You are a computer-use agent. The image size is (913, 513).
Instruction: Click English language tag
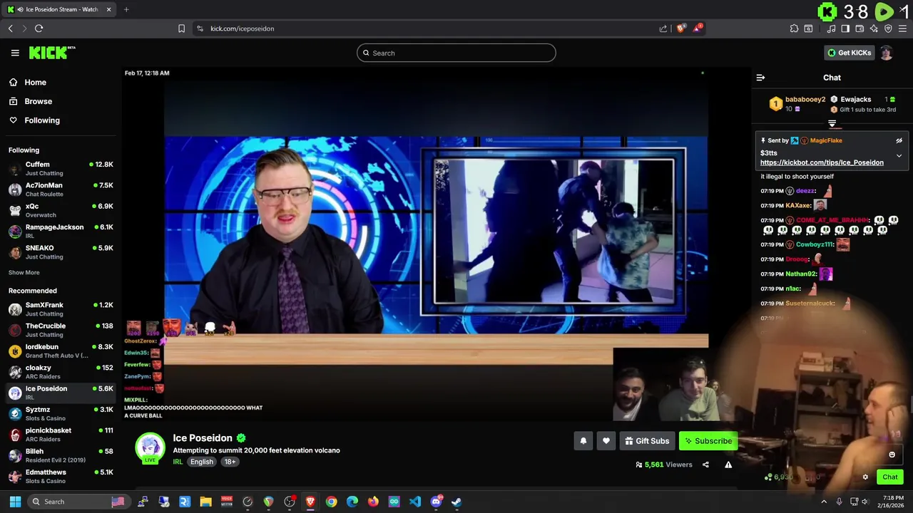[202, 462]
